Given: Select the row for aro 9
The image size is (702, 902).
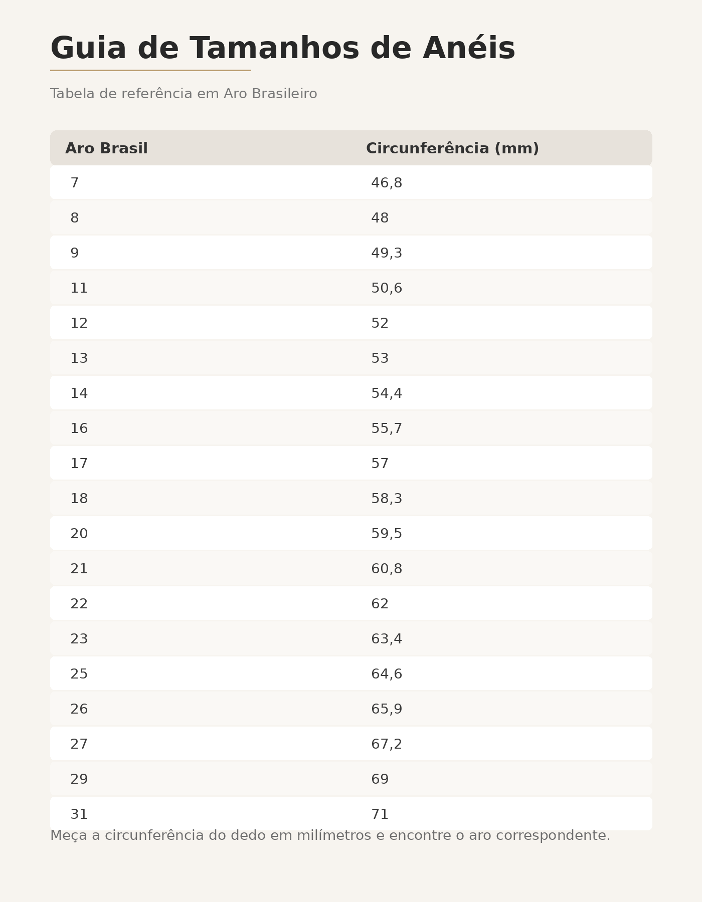Looking at the screenshot, I should coord(351,253).
